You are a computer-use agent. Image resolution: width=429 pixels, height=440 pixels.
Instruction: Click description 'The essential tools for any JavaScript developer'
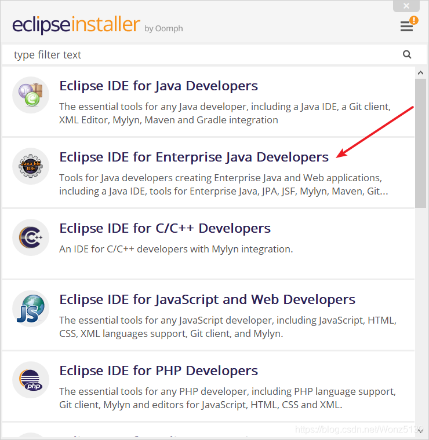click(228, 327)
